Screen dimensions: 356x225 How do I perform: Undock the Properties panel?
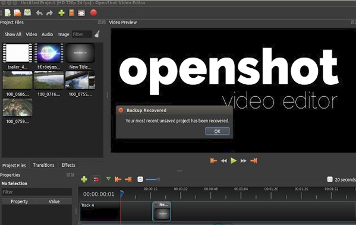[68, 175]
